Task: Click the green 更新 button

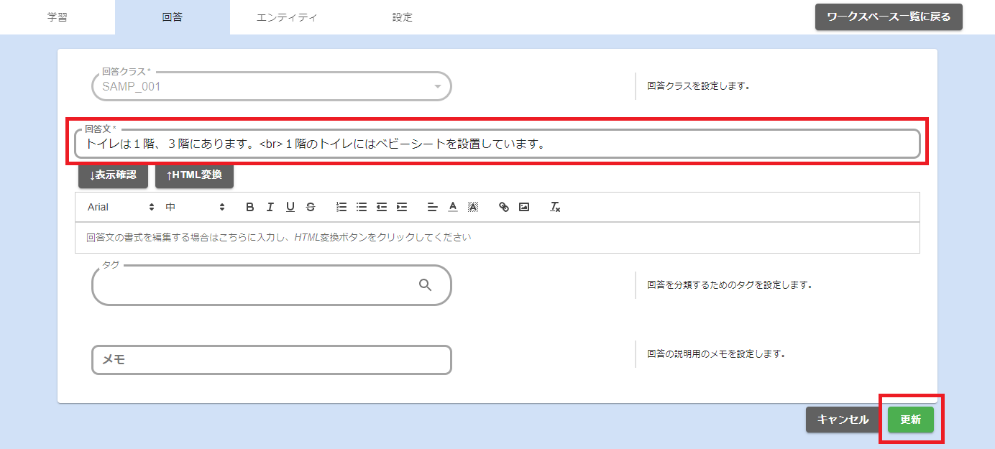Action: (910, 420)
